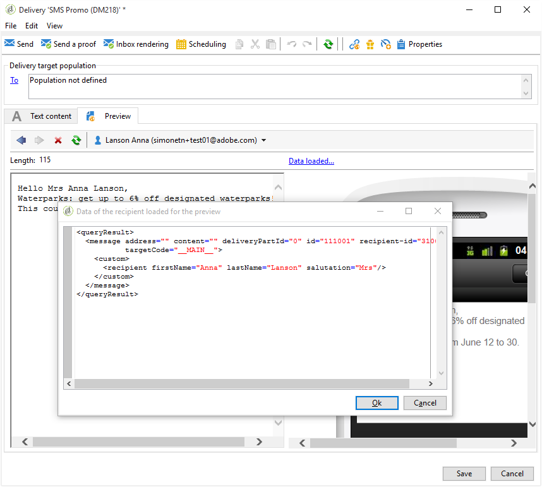Click the Paste clipboard icon
542x487 pixels.
[x=271, y=44]
